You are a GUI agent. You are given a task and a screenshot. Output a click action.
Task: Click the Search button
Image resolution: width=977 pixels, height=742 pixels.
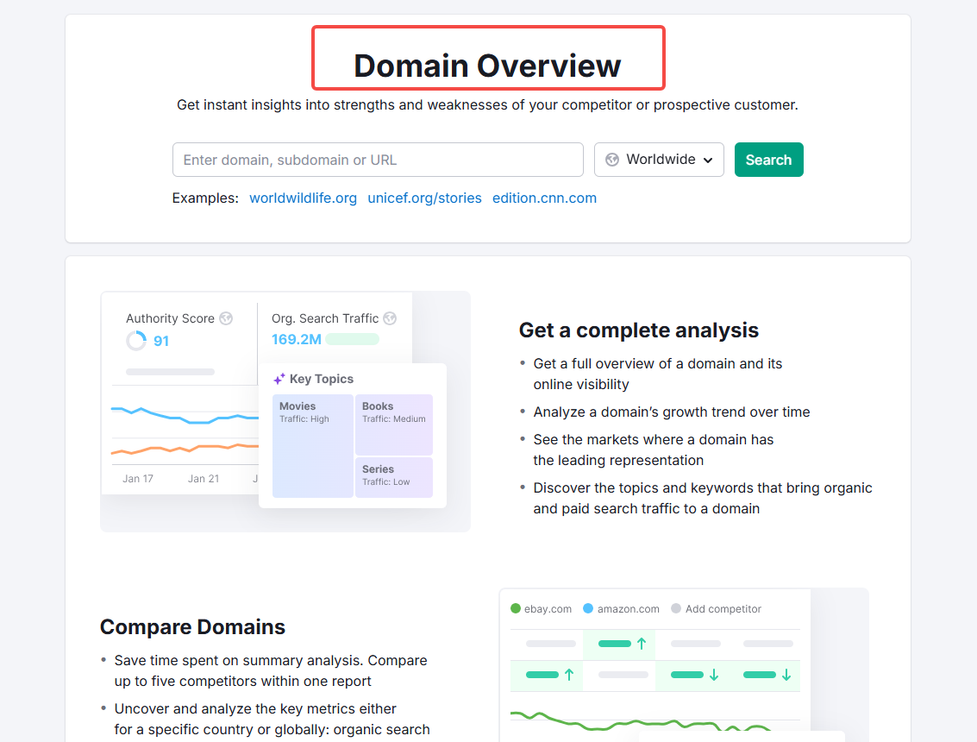(x=768, y=159)
